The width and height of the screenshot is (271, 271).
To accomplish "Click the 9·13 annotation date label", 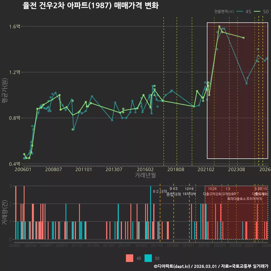I will pos(174,189).
